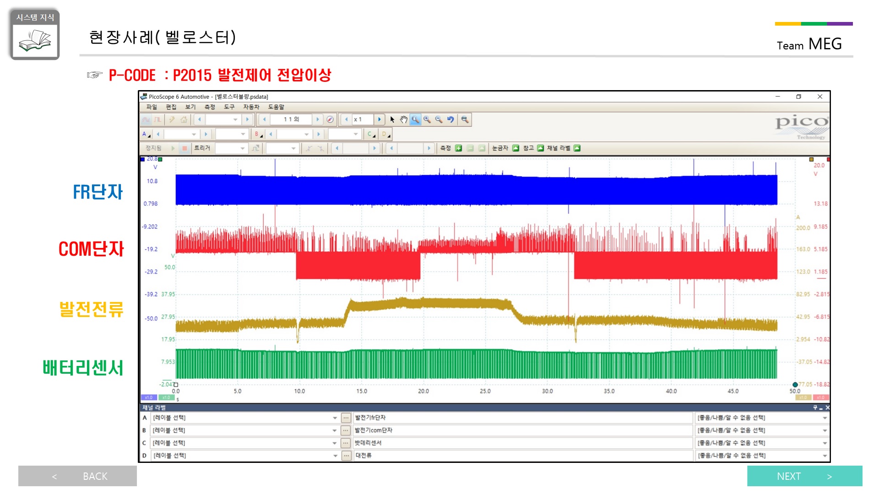Open channel B options button
This screenshot has width=879, height=494.
259,134
